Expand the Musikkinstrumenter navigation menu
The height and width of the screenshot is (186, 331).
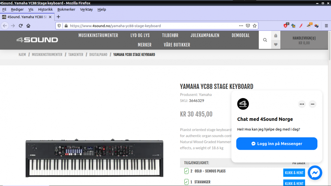[x=98, y=35]
